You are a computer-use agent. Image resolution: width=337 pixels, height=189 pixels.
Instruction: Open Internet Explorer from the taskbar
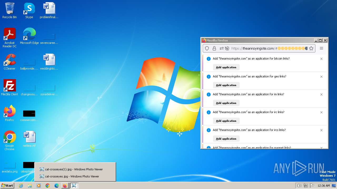(x=21, y=186)
